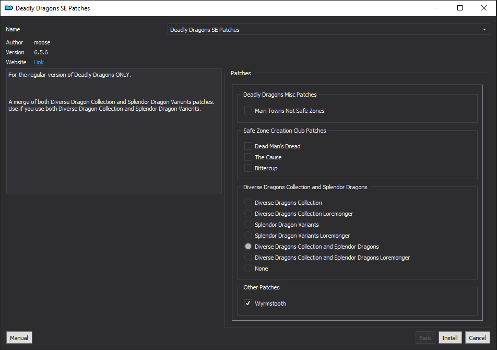Select Diverse Dragons Collection and Splendor Dragons
497x350 pixels.
[x=248, y=247]
